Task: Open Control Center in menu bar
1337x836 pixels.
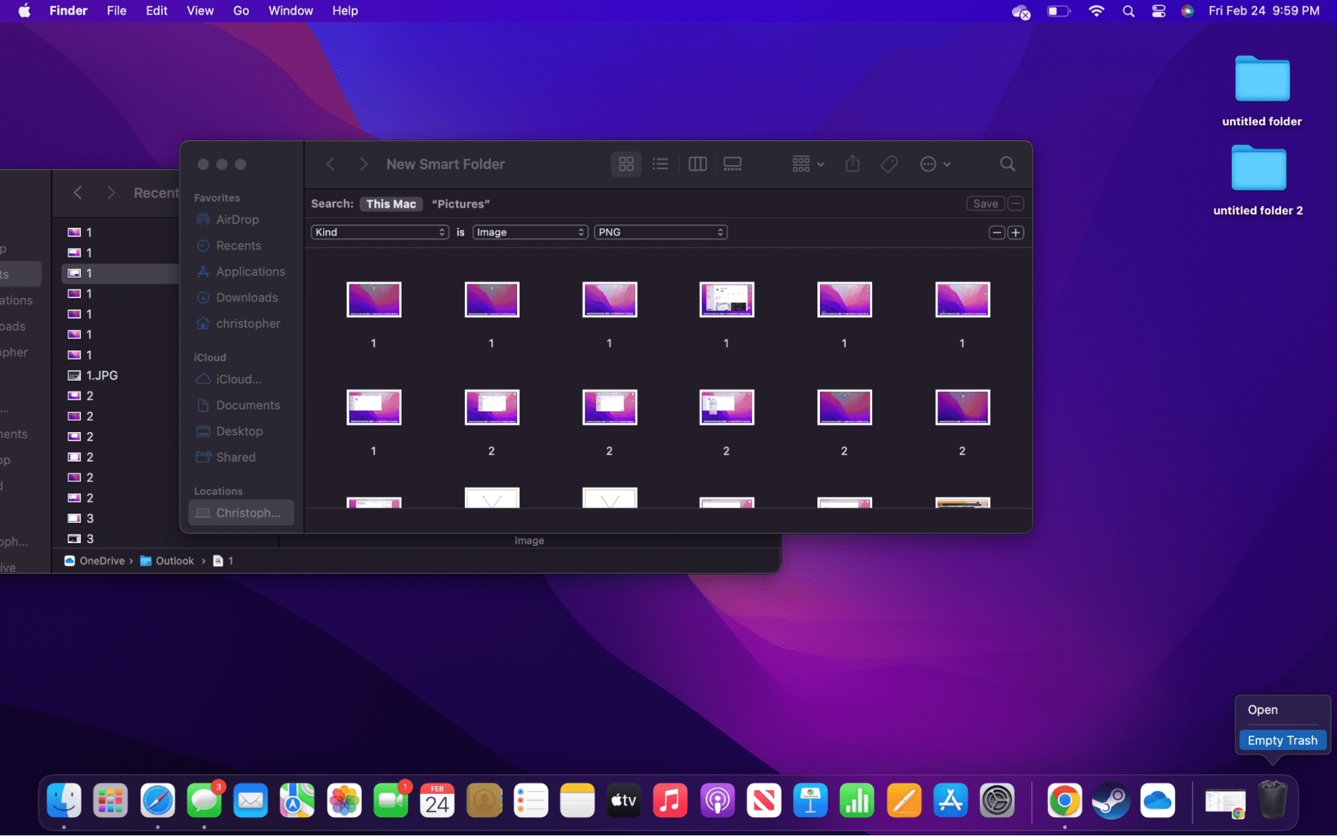Action: point(1158,11)
